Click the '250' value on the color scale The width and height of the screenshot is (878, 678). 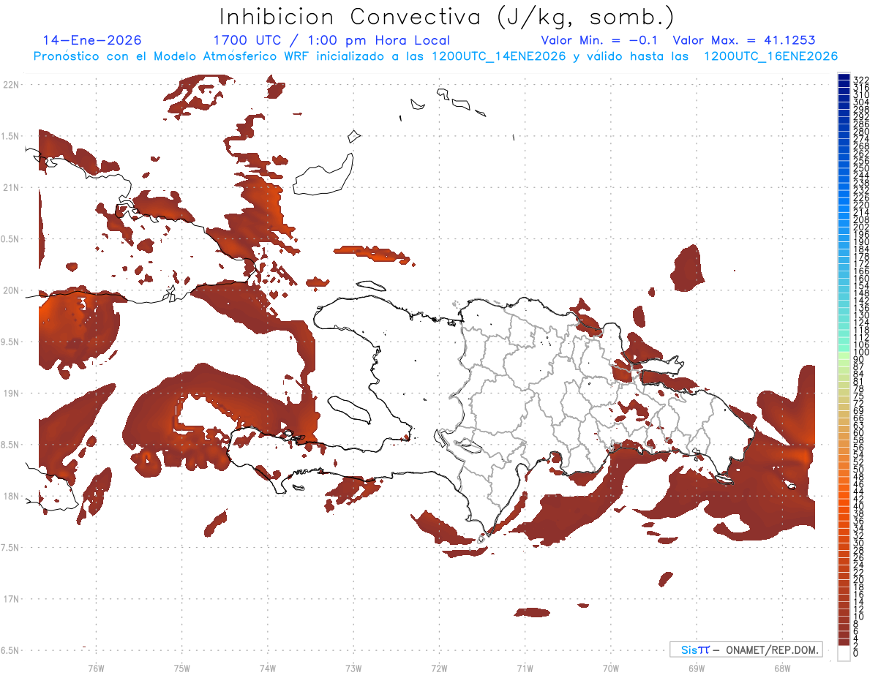pyautogui.click(x=861, y=168)
